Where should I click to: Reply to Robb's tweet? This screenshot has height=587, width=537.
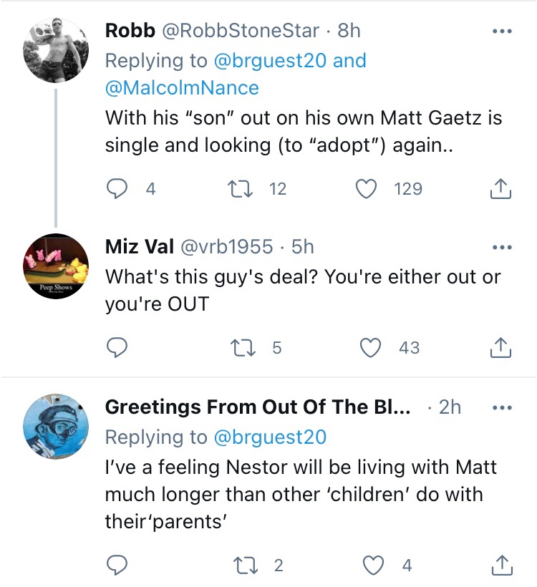point(117,189)
